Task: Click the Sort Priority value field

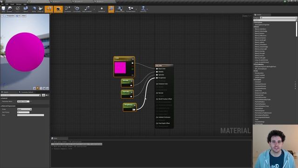Action: point(23,112)
